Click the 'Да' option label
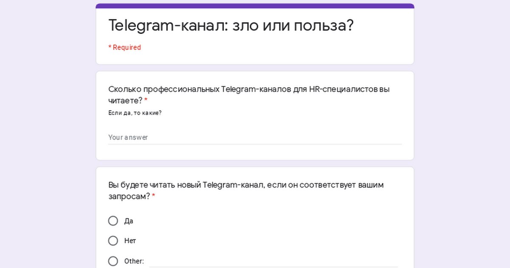This screenshot has height=268, width=510. click(x=129, y=221)
